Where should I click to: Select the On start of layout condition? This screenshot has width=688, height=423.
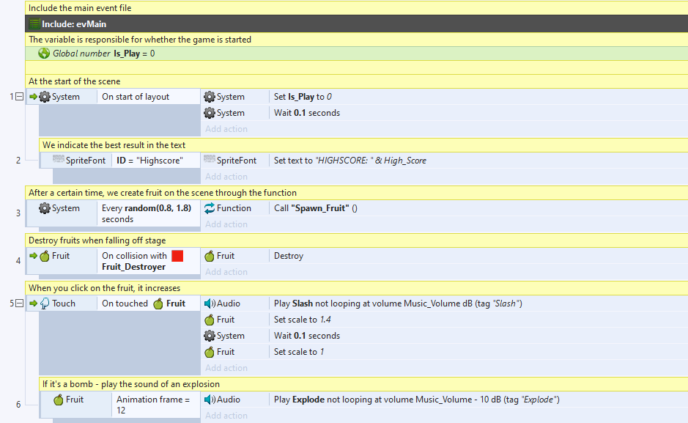tap(148, 97)
